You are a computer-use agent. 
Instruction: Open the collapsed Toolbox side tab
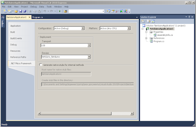coord(3,21)
